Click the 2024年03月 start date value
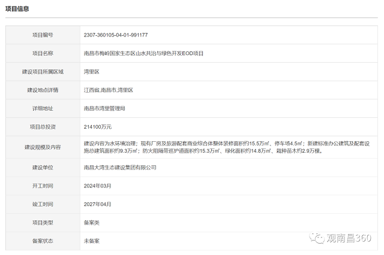384x255 pixels. pos(97,186)
